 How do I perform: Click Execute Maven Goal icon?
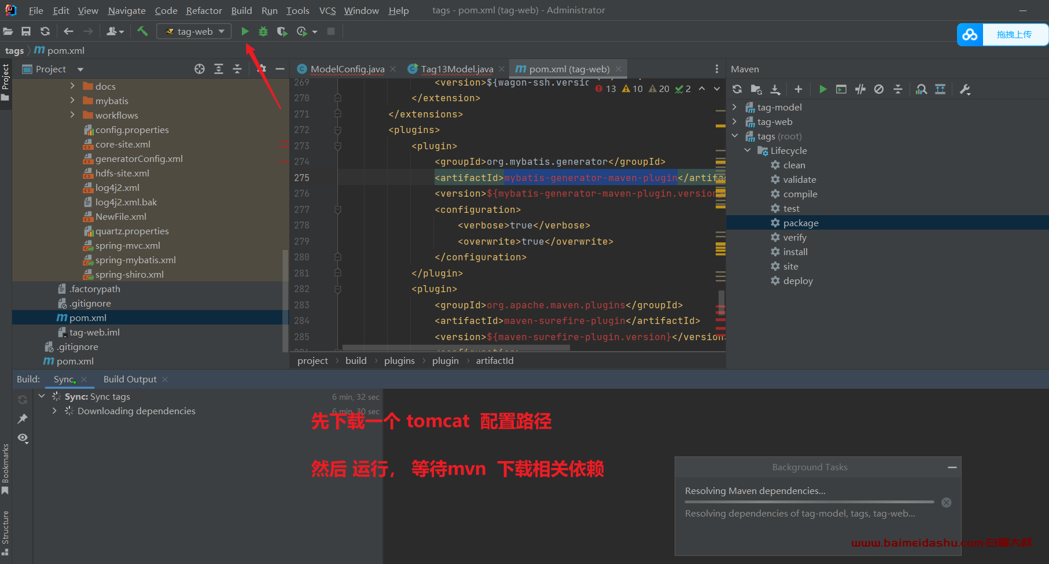pyautogui.click(x=841, y=89)
